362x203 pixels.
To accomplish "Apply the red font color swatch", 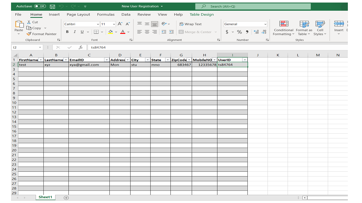I will pos(123,32).
